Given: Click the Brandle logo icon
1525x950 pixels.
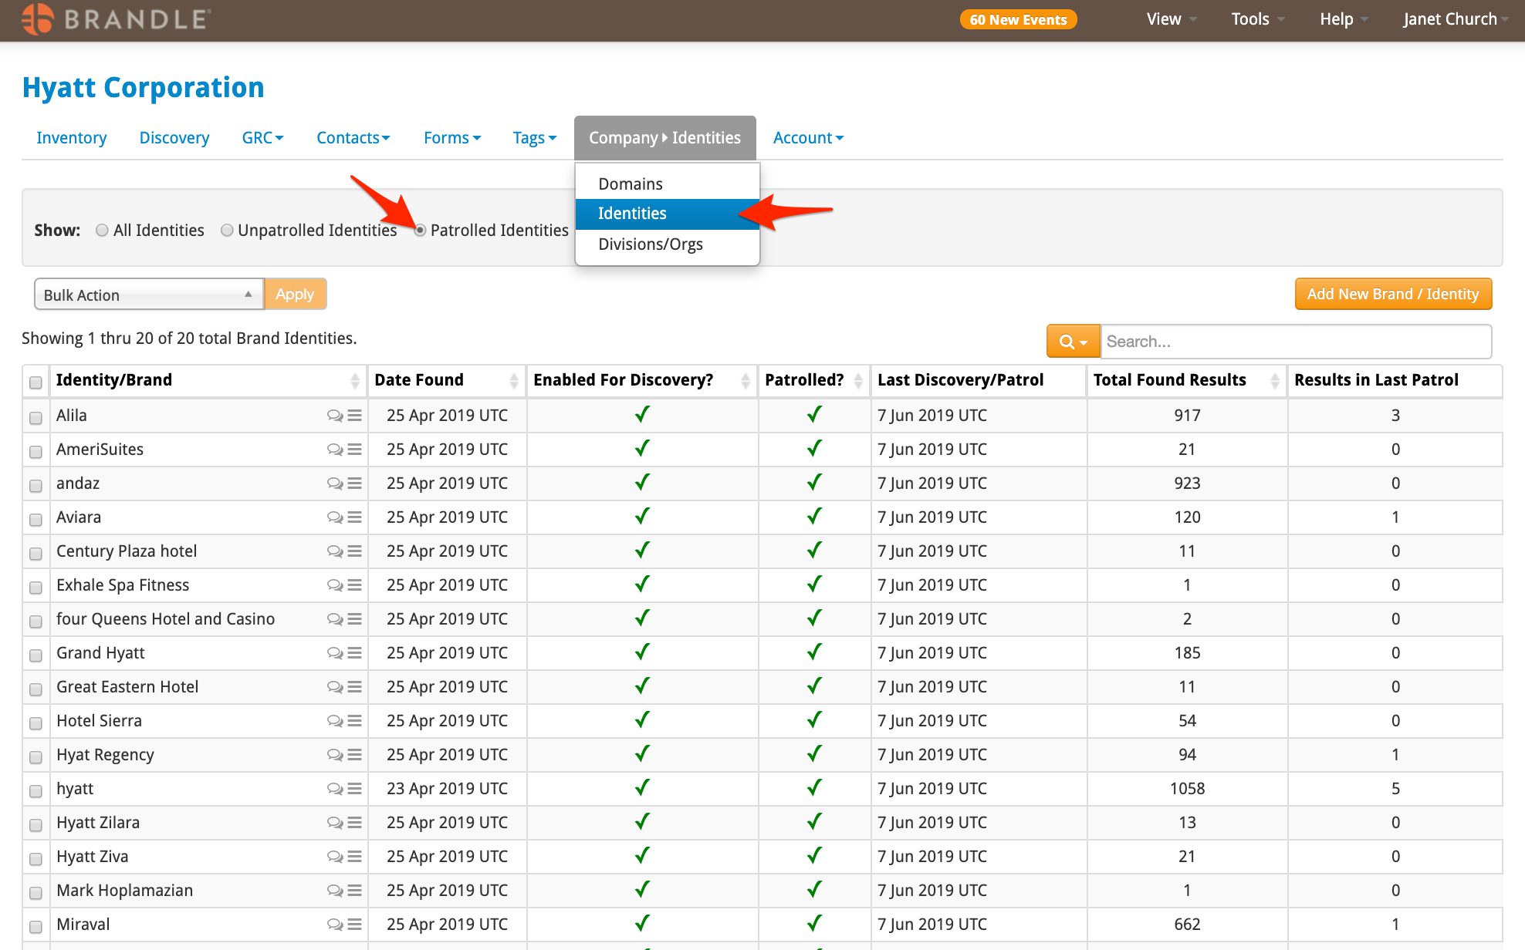Looking at the screenshot, I should point(38,19).
